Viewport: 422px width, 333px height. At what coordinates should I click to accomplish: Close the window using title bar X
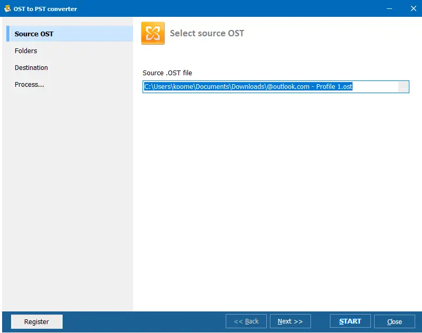click(x=413, y=8)
